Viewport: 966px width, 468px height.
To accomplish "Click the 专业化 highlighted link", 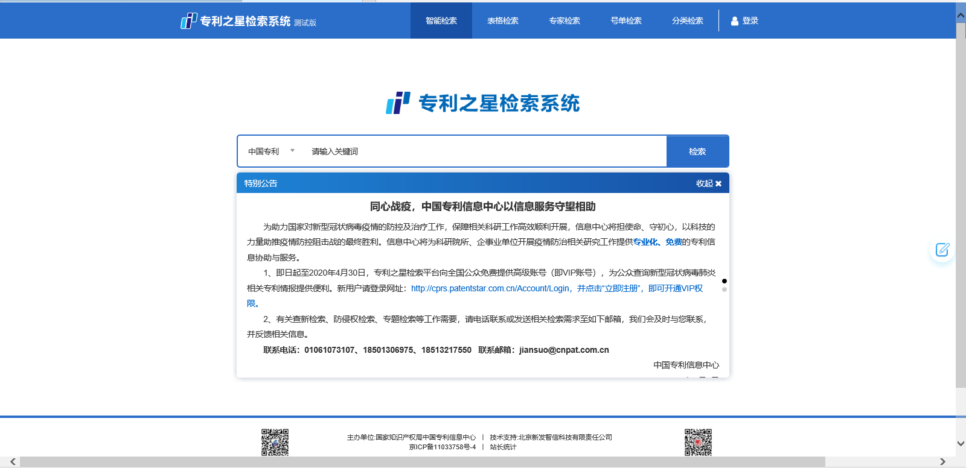I will [x=645, y=242].
